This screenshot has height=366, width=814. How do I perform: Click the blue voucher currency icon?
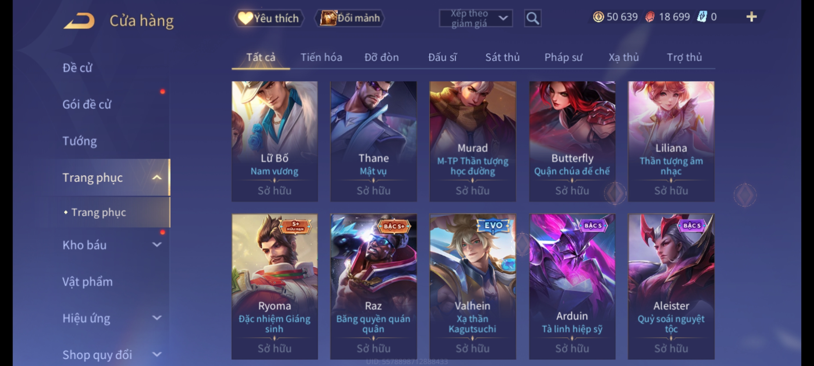(x=702, y=17)
